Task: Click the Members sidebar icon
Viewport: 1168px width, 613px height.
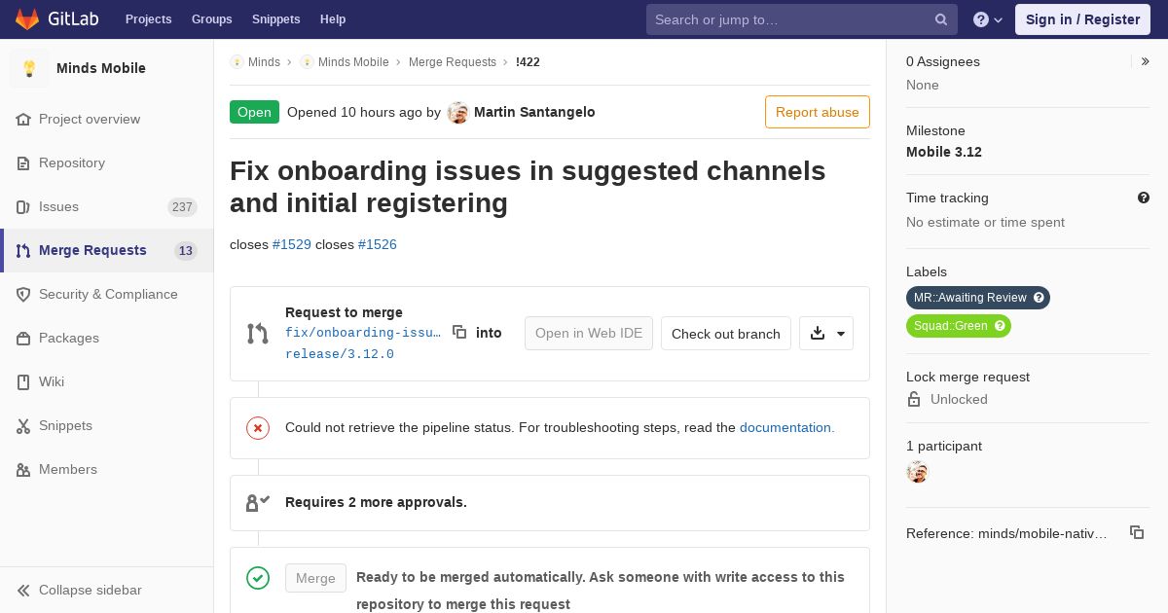Action: 23,469
